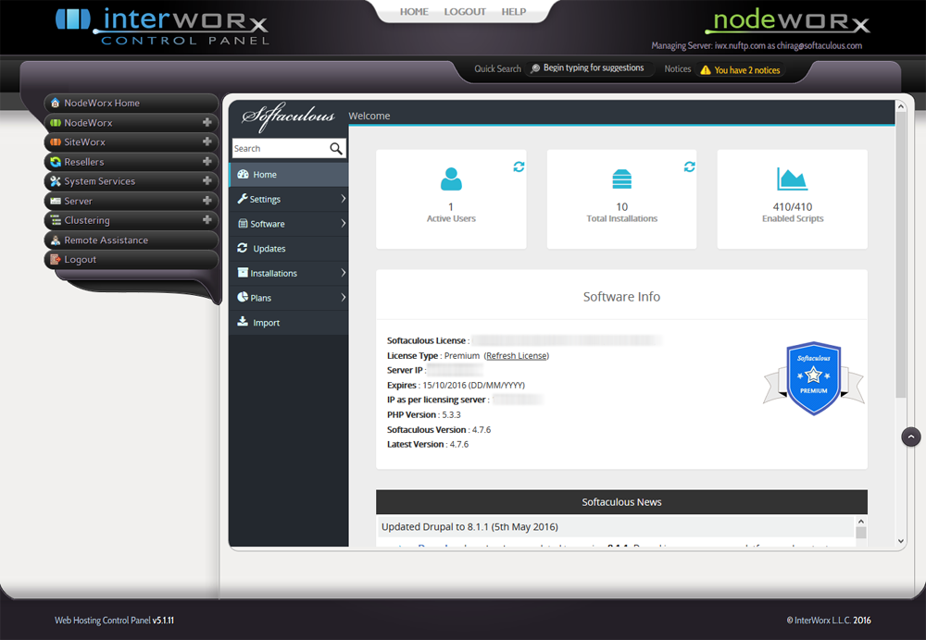Open the You have 2 notices link
The width and height of the screenshot is (926, 640).
pos(747,70)
